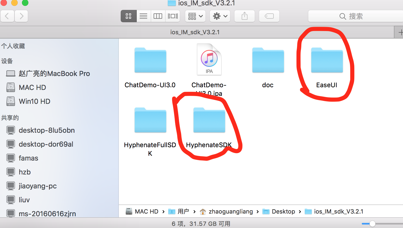This screenshot has height=228, width=403.
Task: Switch to column view mode
Action: click(158, 16)
